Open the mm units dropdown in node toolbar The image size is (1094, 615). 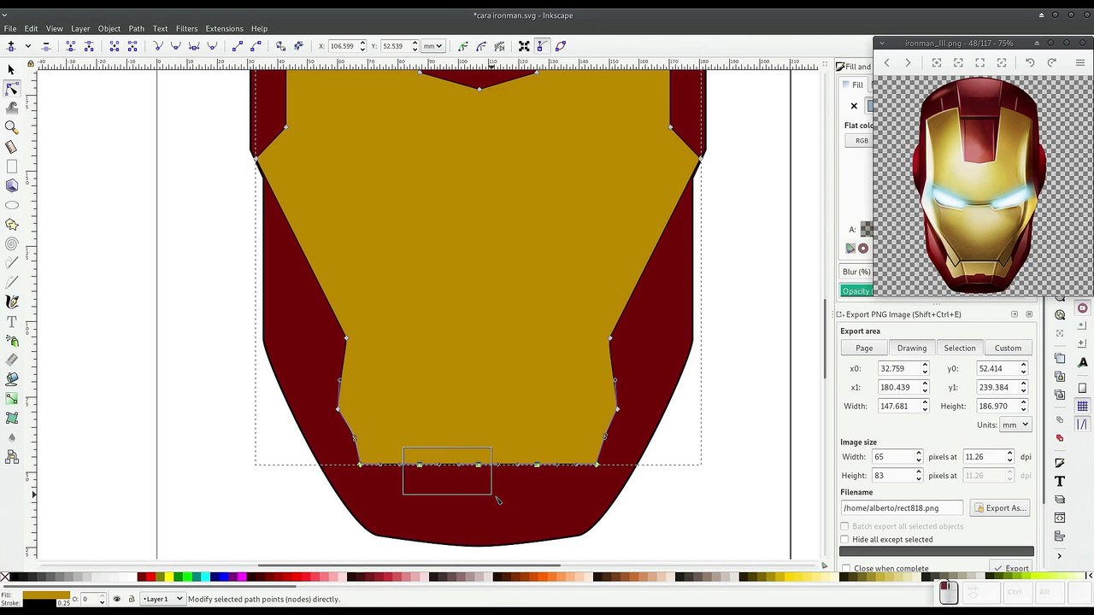(433, 46)
